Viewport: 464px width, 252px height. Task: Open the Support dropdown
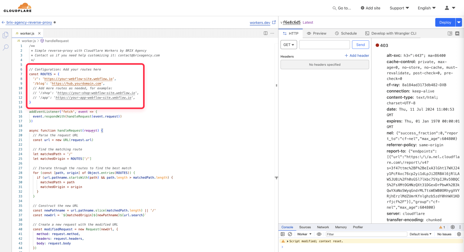click(x=399, y=8)
